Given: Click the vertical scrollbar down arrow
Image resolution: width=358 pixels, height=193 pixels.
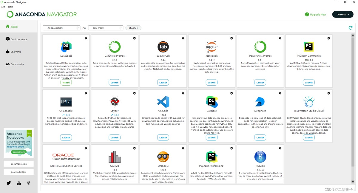Looking at the screenshot, I should point(353,181).
